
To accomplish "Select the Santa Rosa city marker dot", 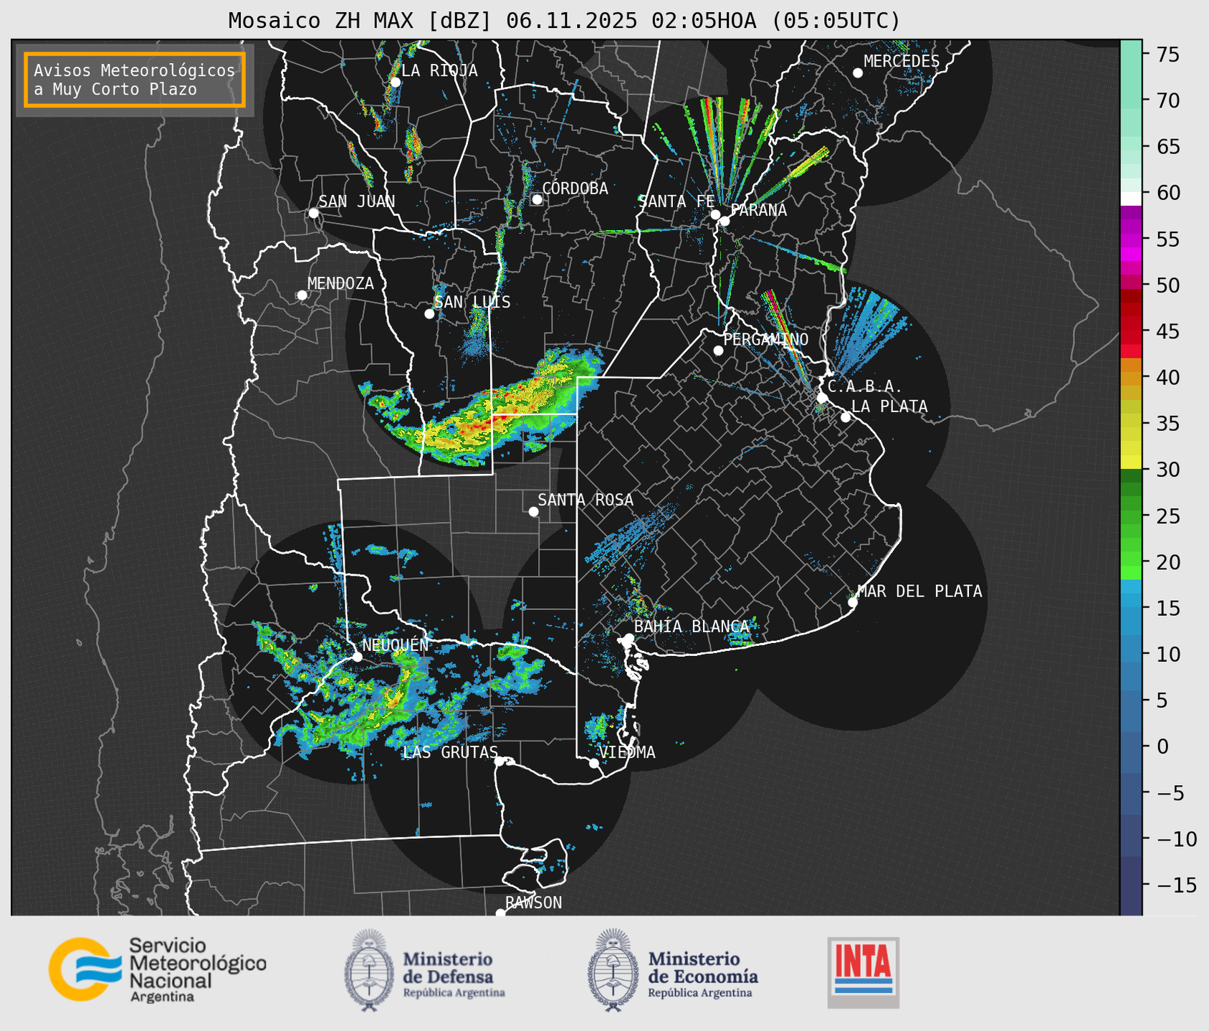I will coord(533,511).
